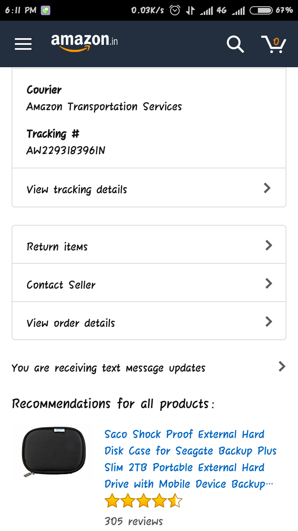The width and height of the screenshot is (298, 531).
Task: Open the shopping cart
Action: click(274, 45)
